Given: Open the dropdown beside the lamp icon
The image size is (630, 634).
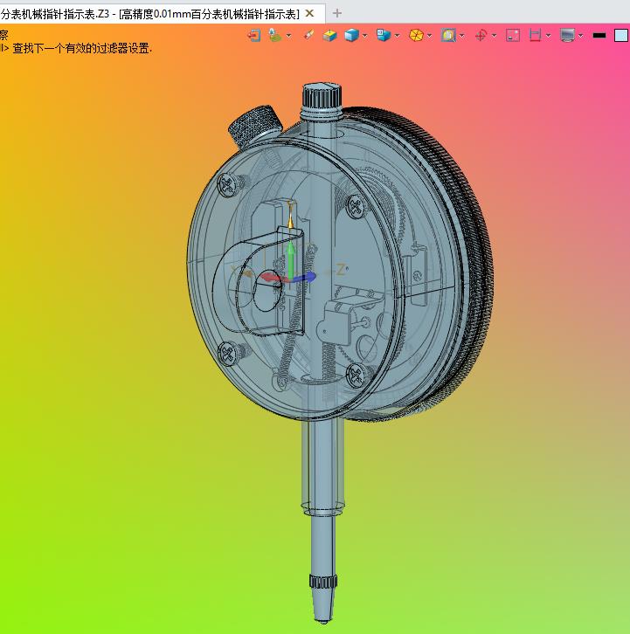Looking at the screenshot, I should [288, 36].
